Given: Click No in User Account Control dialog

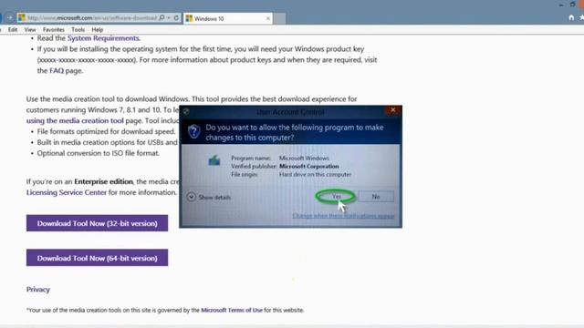Looking at the screenshot, I should tap(376, 197).
